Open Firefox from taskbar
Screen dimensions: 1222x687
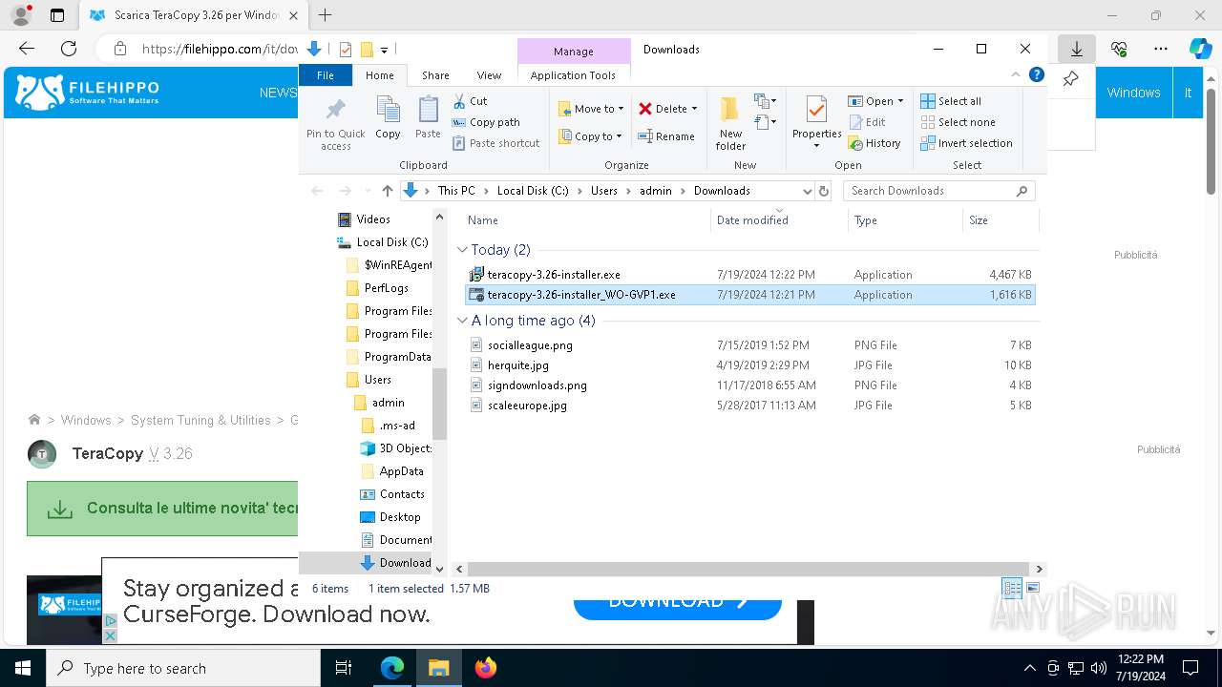tap(485, 668)
